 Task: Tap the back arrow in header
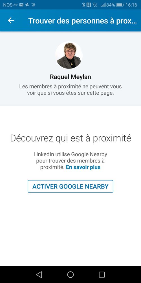[x=11, y=21]
